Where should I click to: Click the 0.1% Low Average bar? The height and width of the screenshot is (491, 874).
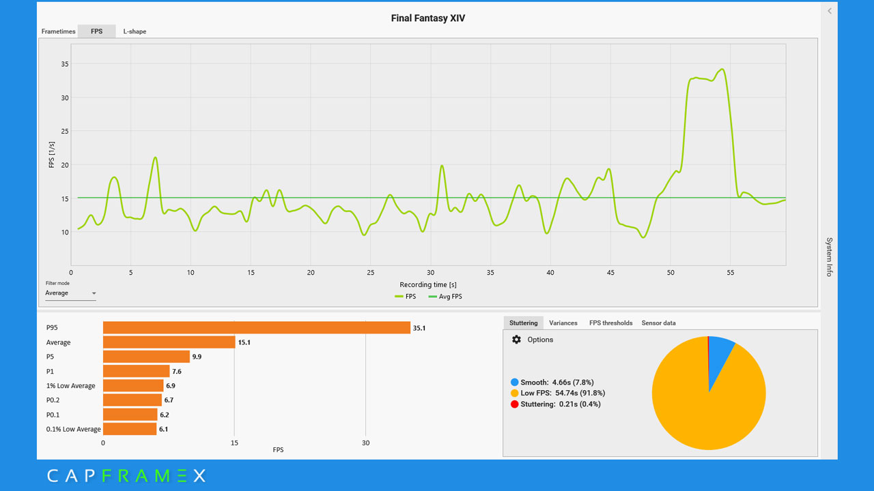[130, 429]
